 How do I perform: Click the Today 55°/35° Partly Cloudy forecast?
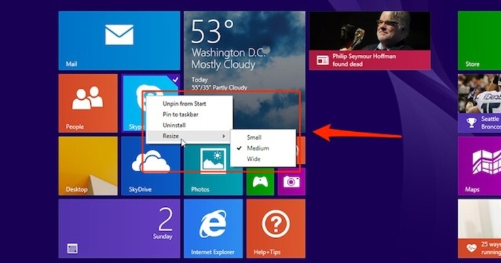click(219, 84)
